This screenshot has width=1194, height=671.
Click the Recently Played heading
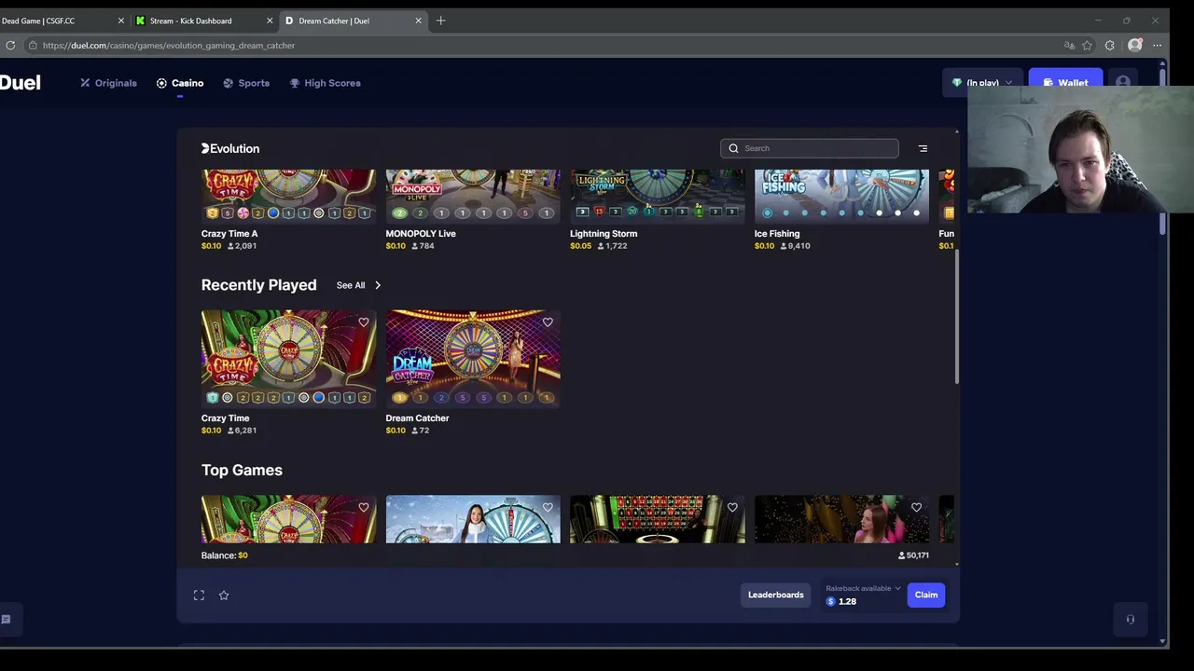pyautogui.click(x=258, y=285)
